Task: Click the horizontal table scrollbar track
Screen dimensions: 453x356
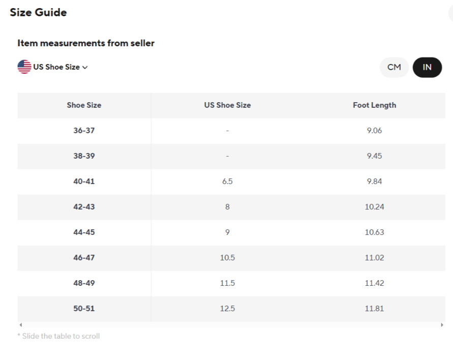Action: [231, 325]
